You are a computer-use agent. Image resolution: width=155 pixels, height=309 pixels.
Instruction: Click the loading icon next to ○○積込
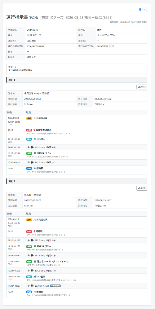point(35,139)
